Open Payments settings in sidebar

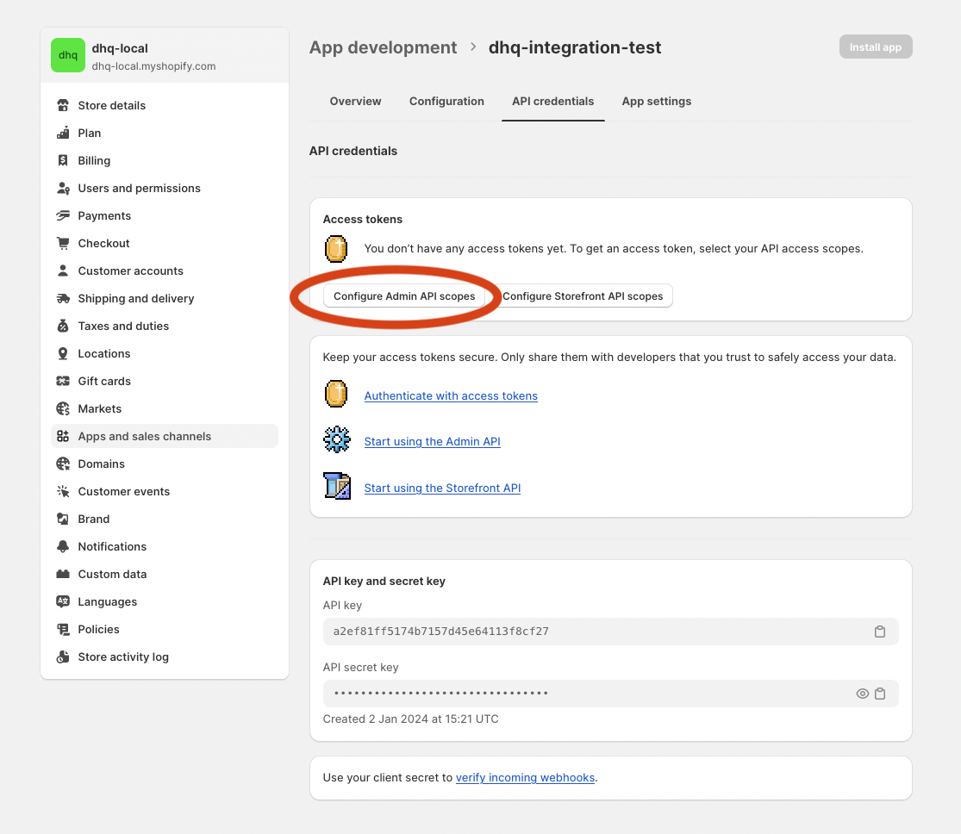[x=165, y=215]
